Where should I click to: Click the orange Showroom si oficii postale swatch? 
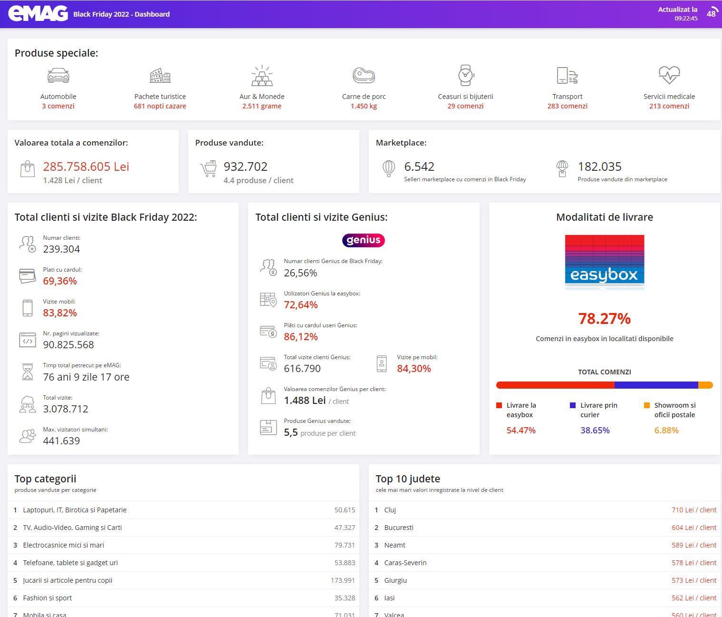tap(647, 405)
